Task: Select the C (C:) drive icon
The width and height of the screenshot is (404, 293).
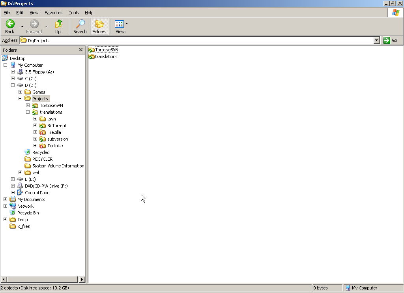Action: (x=20, y=79)
